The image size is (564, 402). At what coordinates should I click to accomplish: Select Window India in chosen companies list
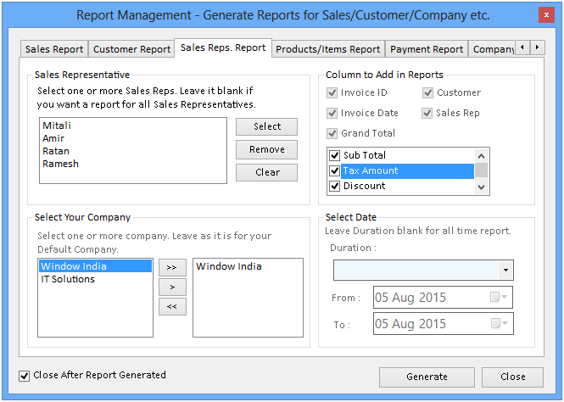pyautogui.click(x=229, y=266)
